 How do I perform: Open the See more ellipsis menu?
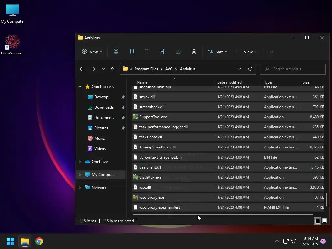tap(270, 52)
